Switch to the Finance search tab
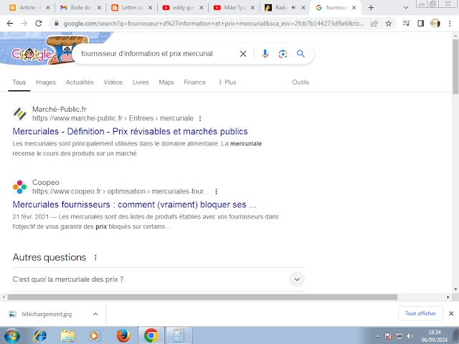 click(x=194, y=82)
